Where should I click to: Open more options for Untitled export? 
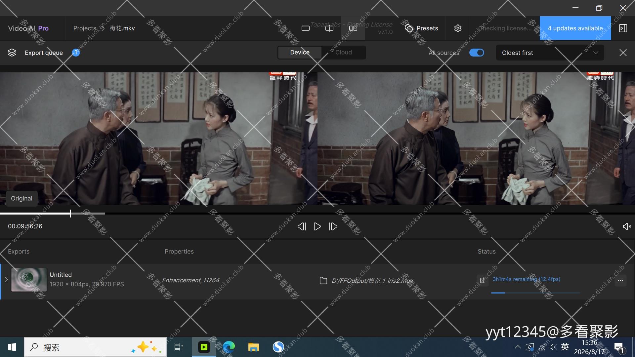(x=620, y=281)
